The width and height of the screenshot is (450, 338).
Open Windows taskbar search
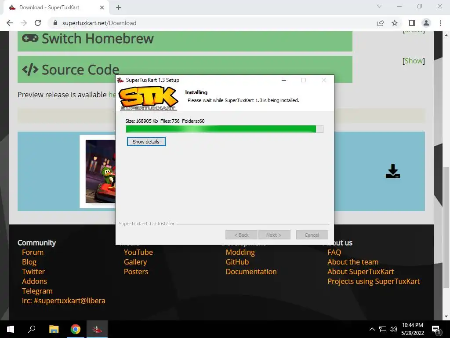coord(32,329)
